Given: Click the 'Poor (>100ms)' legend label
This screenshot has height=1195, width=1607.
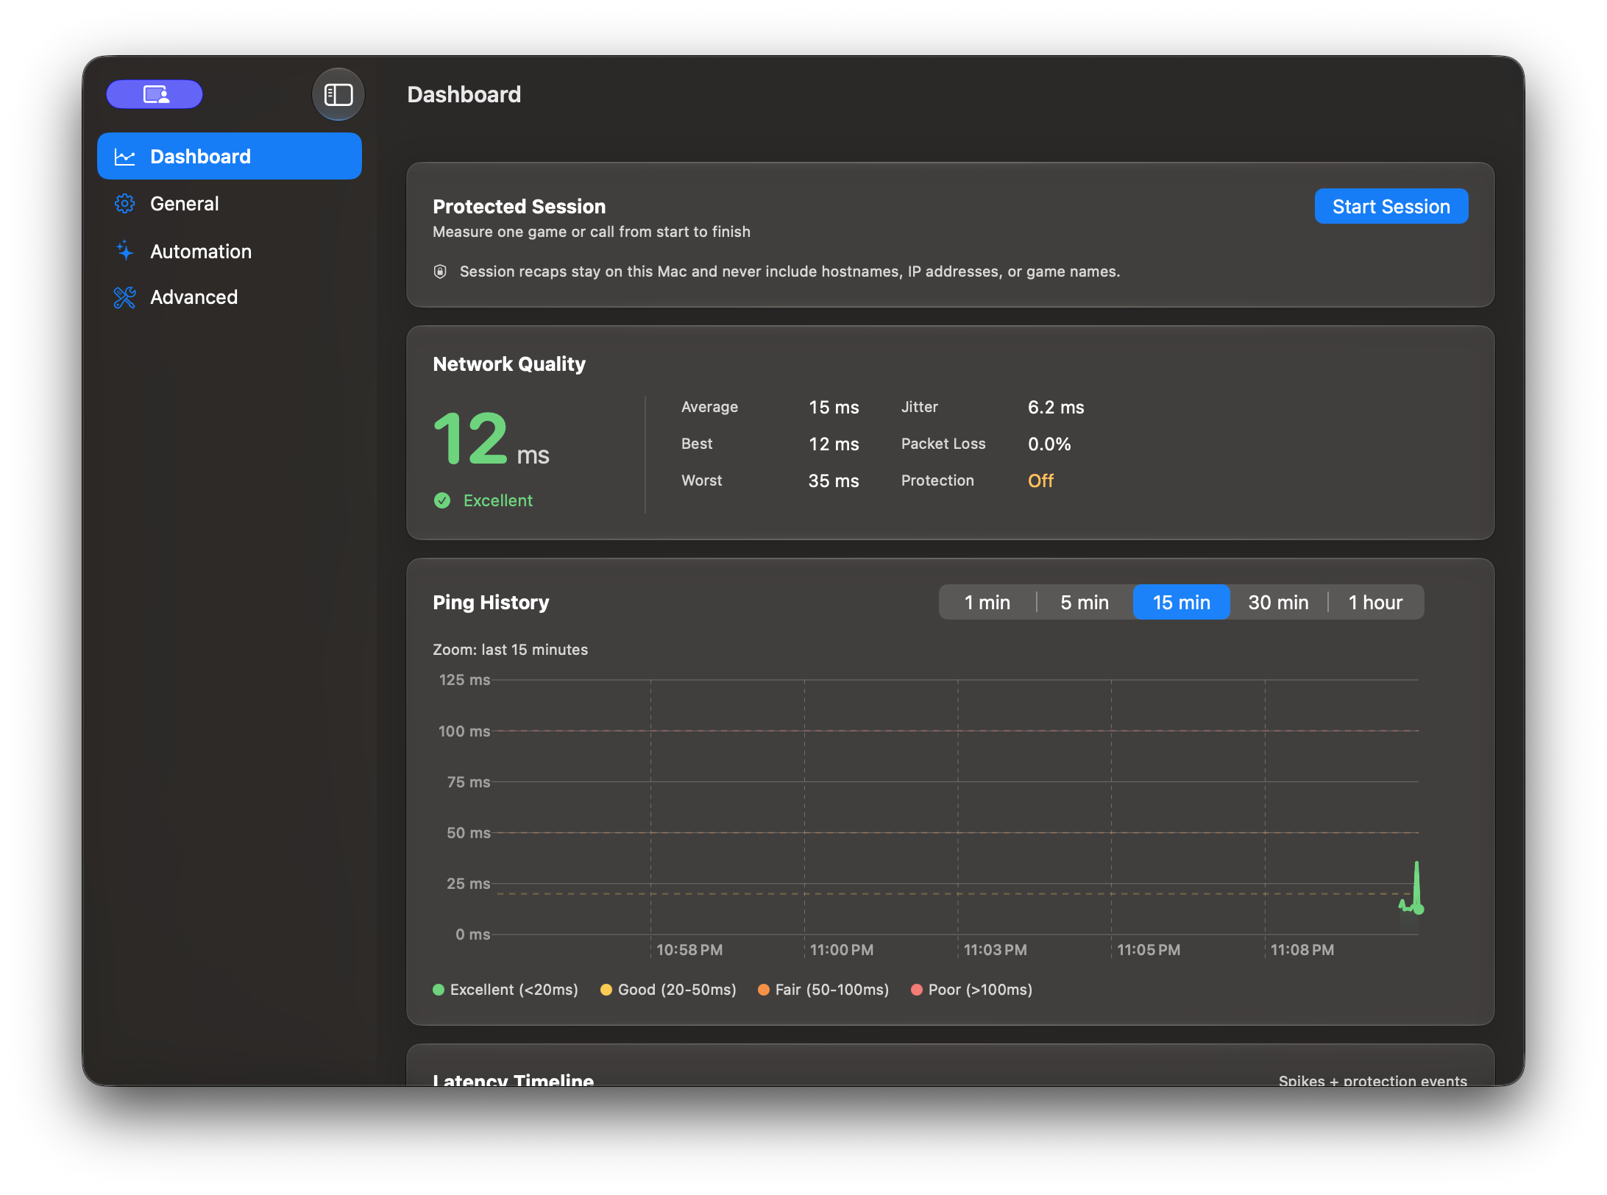Looking at the screenshot, I should point(980,990).
